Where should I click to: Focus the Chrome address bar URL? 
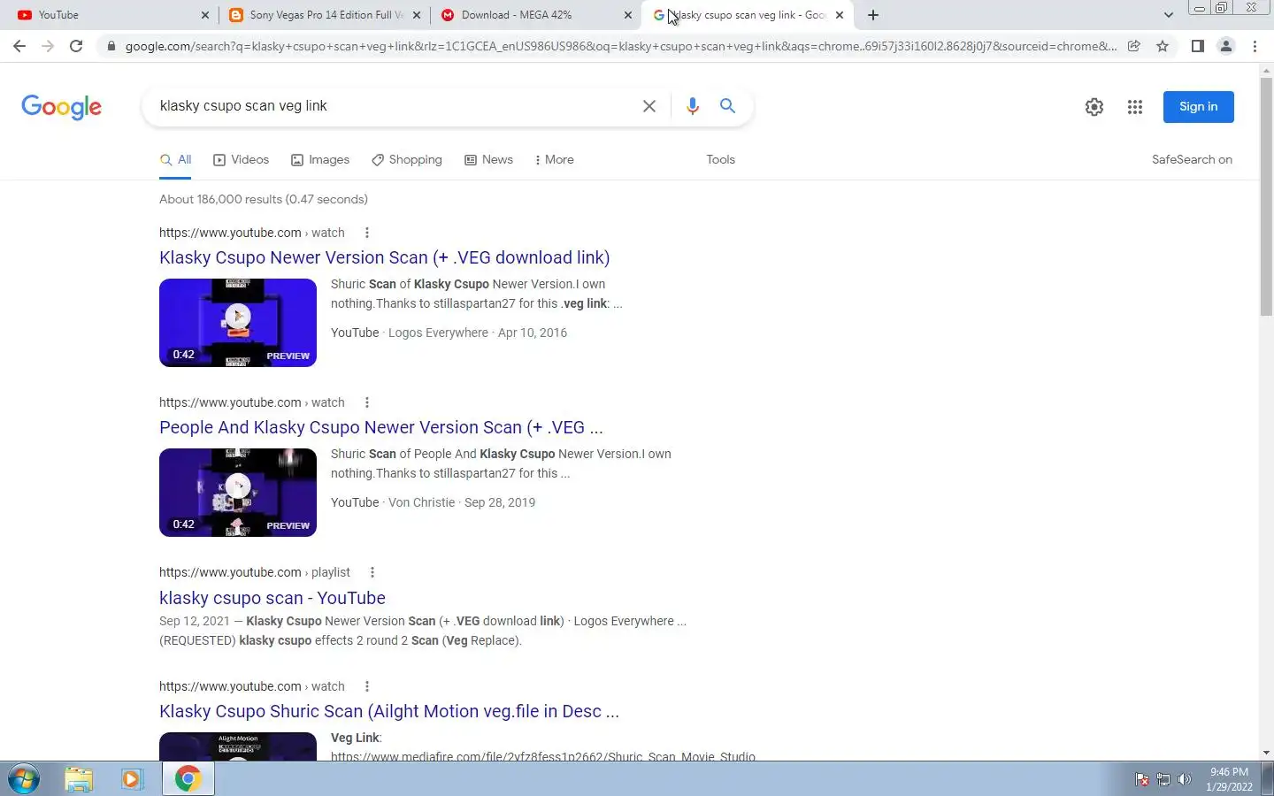[619, 46]
